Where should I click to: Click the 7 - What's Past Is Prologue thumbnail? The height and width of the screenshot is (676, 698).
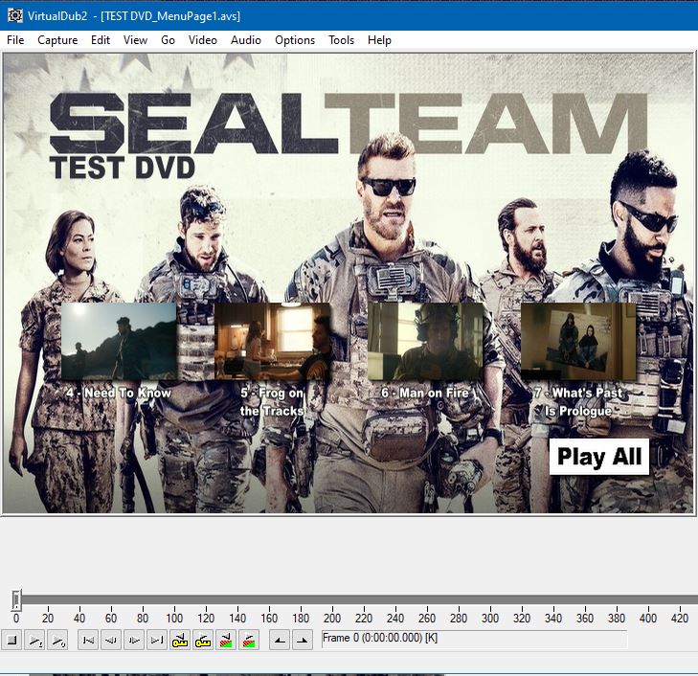pyautogui.click(x=578, y=341)
